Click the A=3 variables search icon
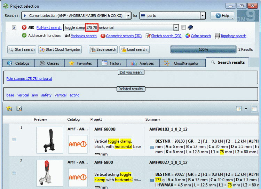 (68, 36)
